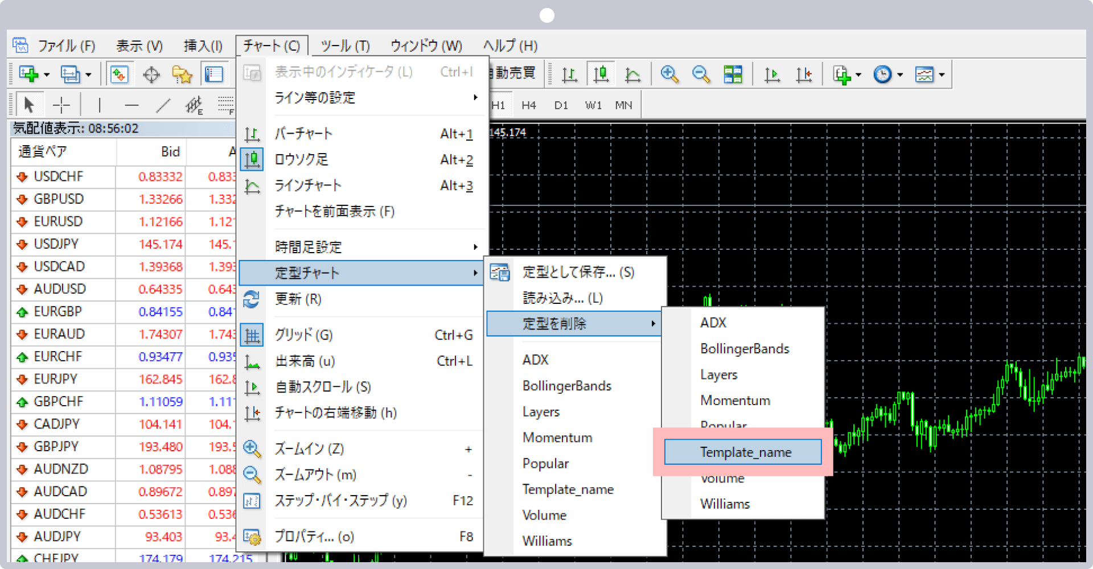Toggle 自動スクロール (S) auto scroll
The height and width of the screenshot is (569, 1093).
click(323, 387)
